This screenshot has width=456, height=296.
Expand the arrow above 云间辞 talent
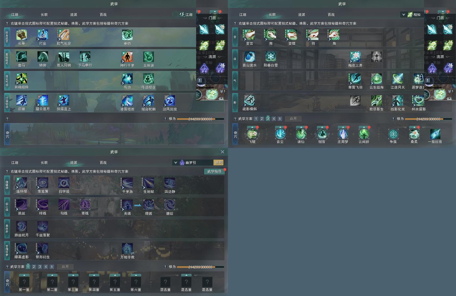(x=364, y=127)
